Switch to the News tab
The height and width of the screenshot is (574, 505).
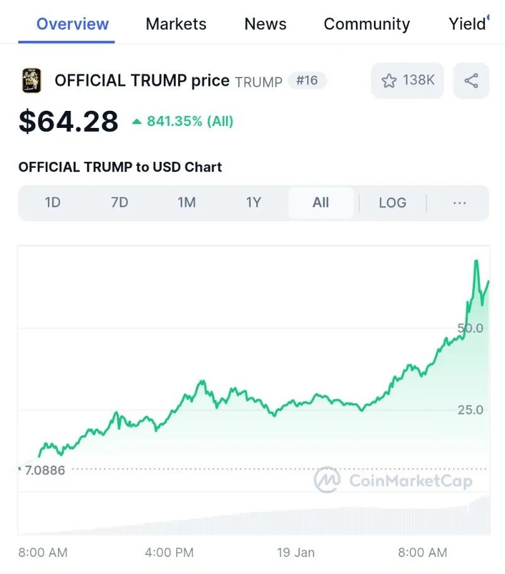(265, 24)
